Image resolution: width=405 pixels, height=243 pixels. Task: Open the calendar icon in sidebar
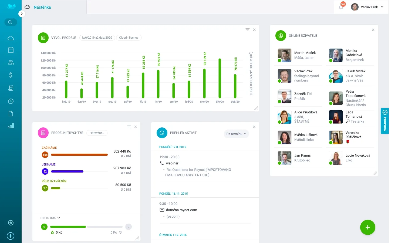click(11, 50)
